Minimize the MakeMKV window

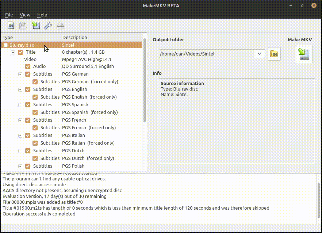click(291, 5)
